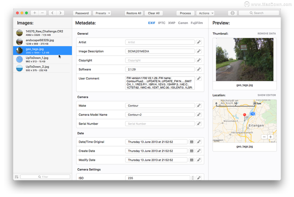Switch to the Canon tab
Viewport: 294px width, 197px height.
pyautogui.click(x=183, y=23)
